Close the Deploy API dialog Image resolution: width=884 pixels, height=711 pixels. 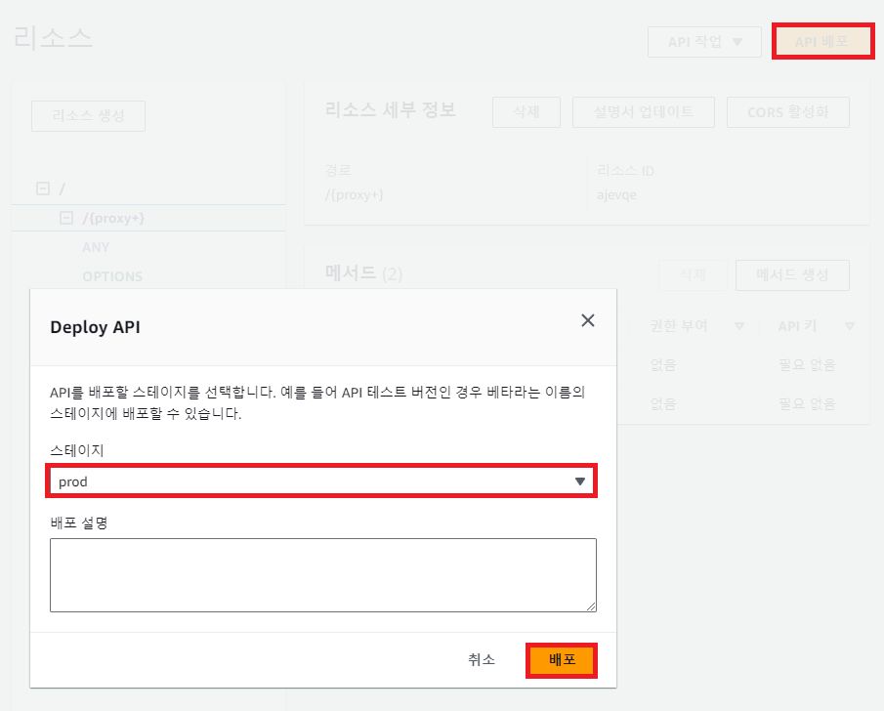[587, 320]
